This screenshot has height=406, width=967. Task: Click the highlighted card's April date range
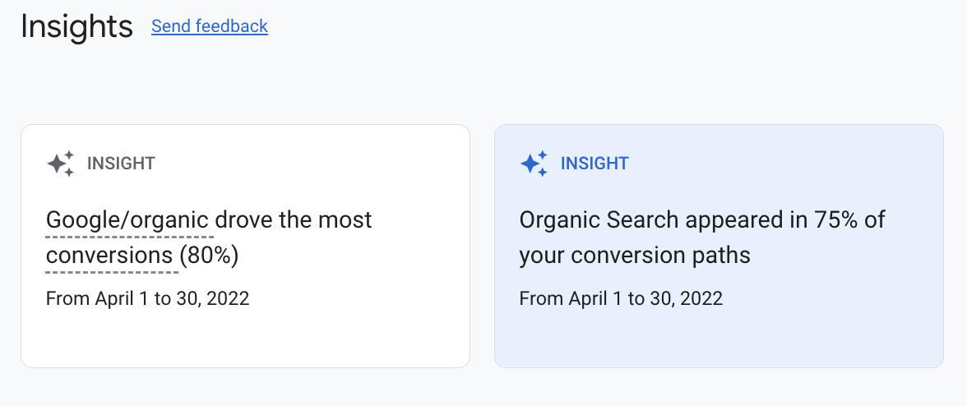pyautogui.click(x=621, y=298)
